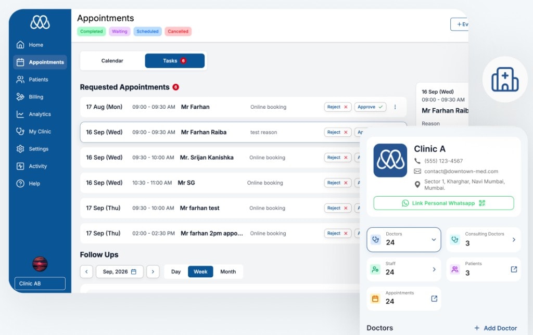533x335 pixels.
Task: Click the stethoscope icon on Doctors card
Action: [x=376, y=239]
